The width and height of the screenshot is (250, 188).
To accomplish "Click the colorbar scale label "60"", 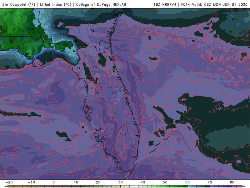I will pos(187,182).
